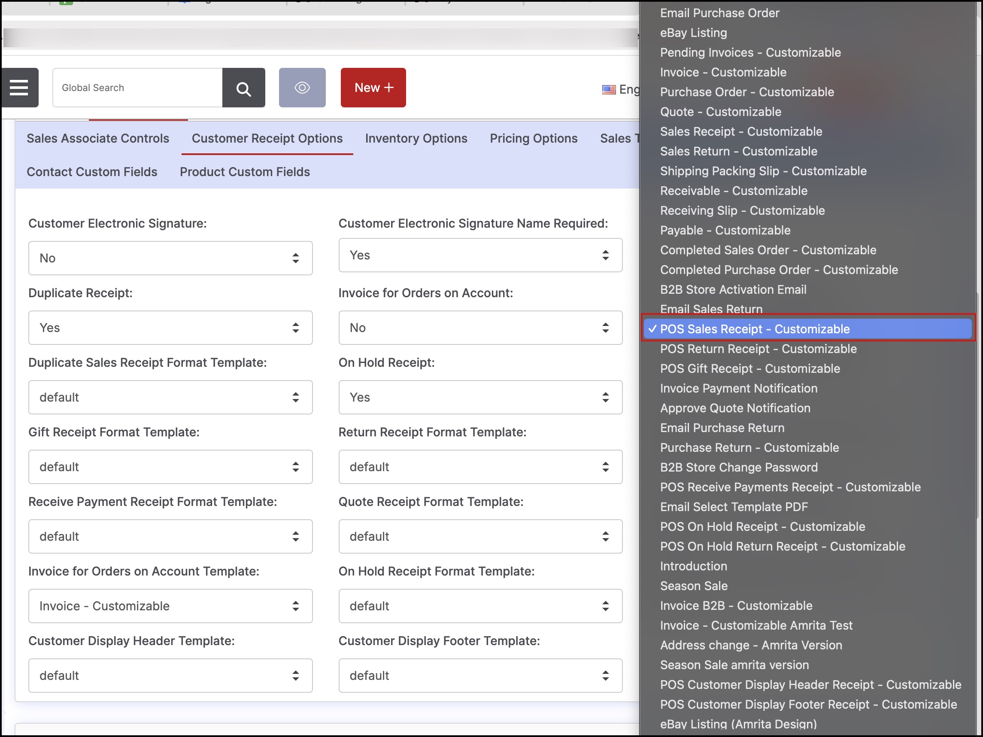Choose Receivable - Customizable option
Viewport: 983px width, 737px height.
pyautogui.click(x=808, y=191)
